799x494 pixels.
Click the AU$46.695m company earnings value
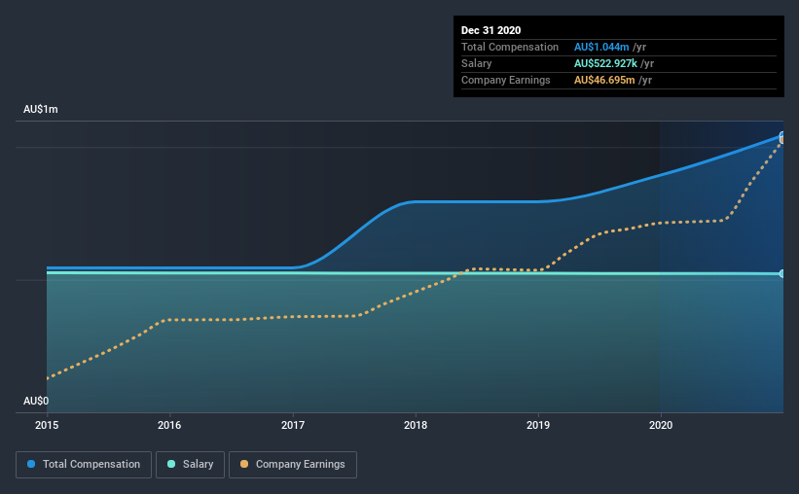tap(604, 80)
